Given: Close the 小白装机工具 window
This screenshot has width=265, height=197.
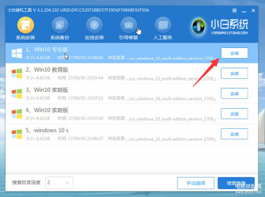Looking at the screenshot, I should coord(253,10).
